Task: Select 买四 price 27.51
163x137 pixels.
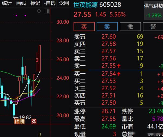Action: click(108, 95)
